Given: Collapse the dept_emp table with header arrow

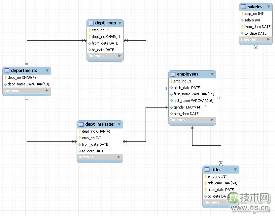Looking at the screenshot, I should tap(120, 23).
